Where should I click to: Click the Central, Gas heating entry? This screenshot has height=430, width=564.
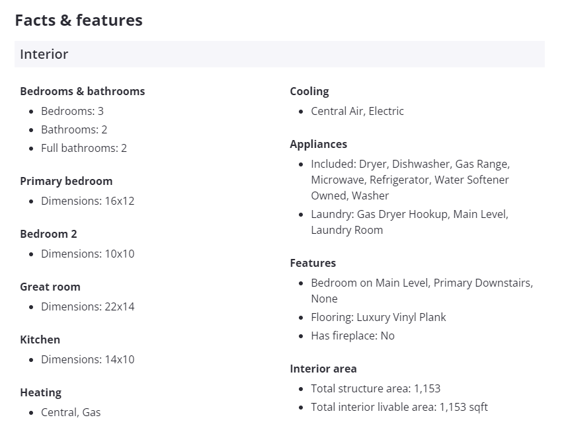pos(71,412)
